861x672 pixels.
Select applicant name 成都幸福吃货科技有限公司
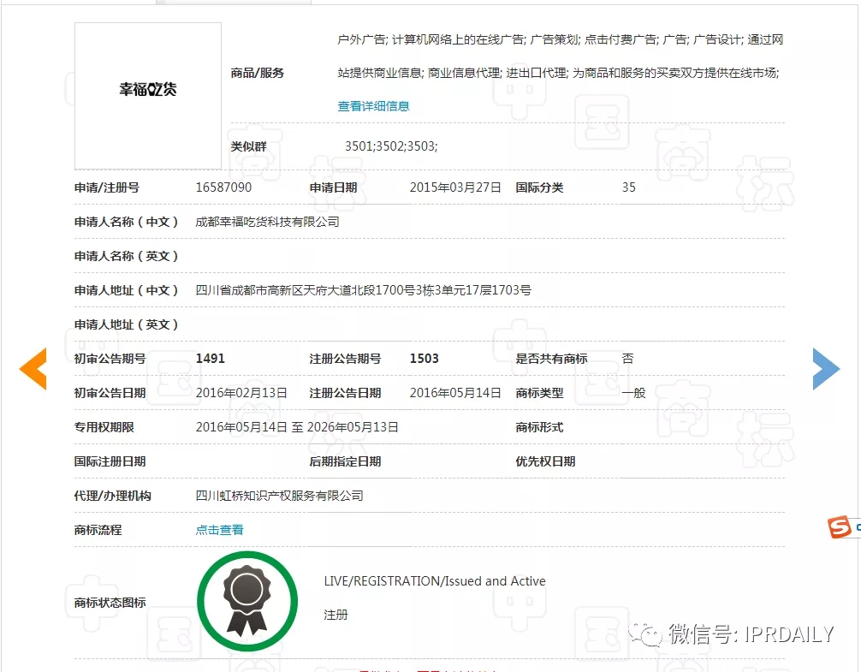(267, 222)
